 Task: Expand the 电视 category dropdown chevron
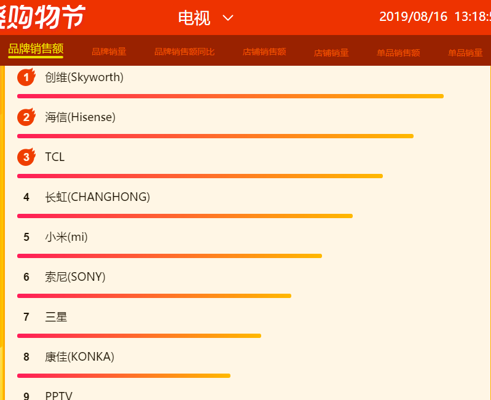coord(228,18)
